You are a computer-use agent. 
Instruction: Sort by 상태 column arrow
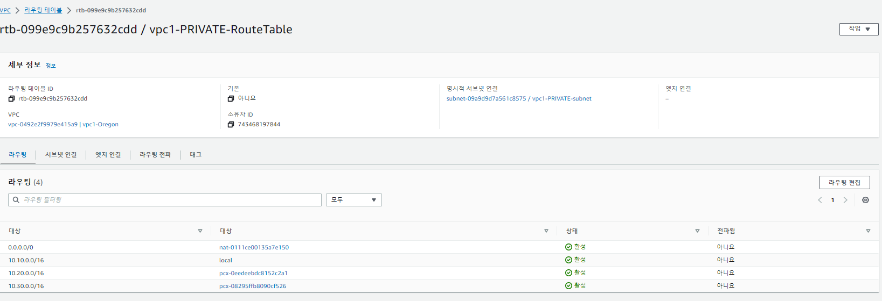pyautogui.click(x=697, y=231)
